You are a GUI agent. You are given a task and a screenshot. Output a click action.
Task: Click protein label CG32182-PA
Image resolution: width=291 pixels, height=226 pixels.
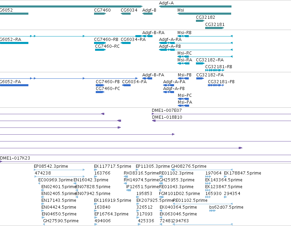[210, 75]
